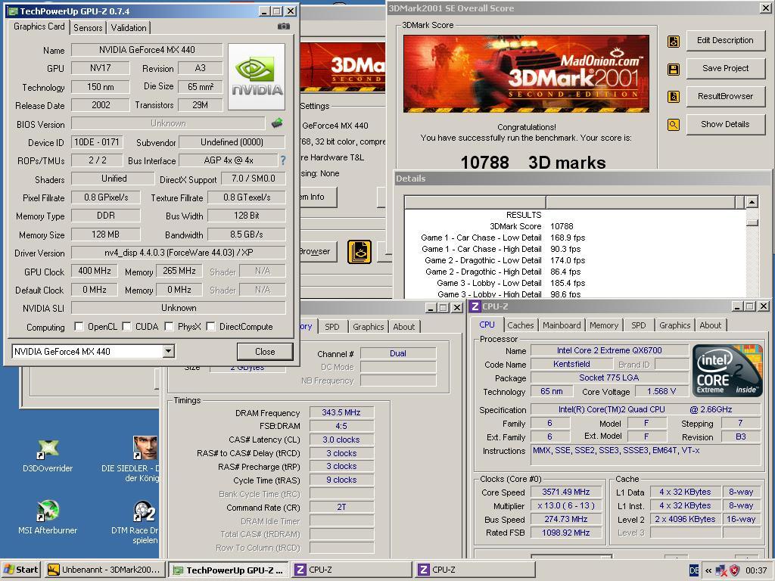Click the icon beside ResultBrowser
Viewport: 775px width, 581px height.
(x=674, y=97)
